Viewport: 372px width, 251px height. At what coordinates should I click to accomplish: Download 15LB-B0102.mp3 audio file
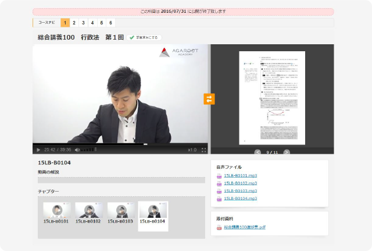click(240, 183)
